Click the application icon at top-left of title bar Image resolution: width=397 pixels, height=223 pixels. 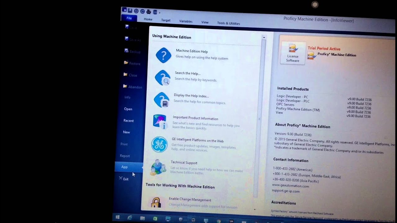coord(124,10)
